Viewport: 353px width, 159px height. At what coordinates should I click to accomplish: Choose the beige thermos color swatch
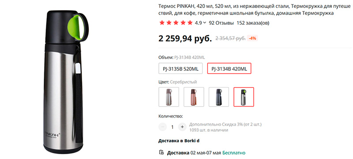[x=169, y=97]
